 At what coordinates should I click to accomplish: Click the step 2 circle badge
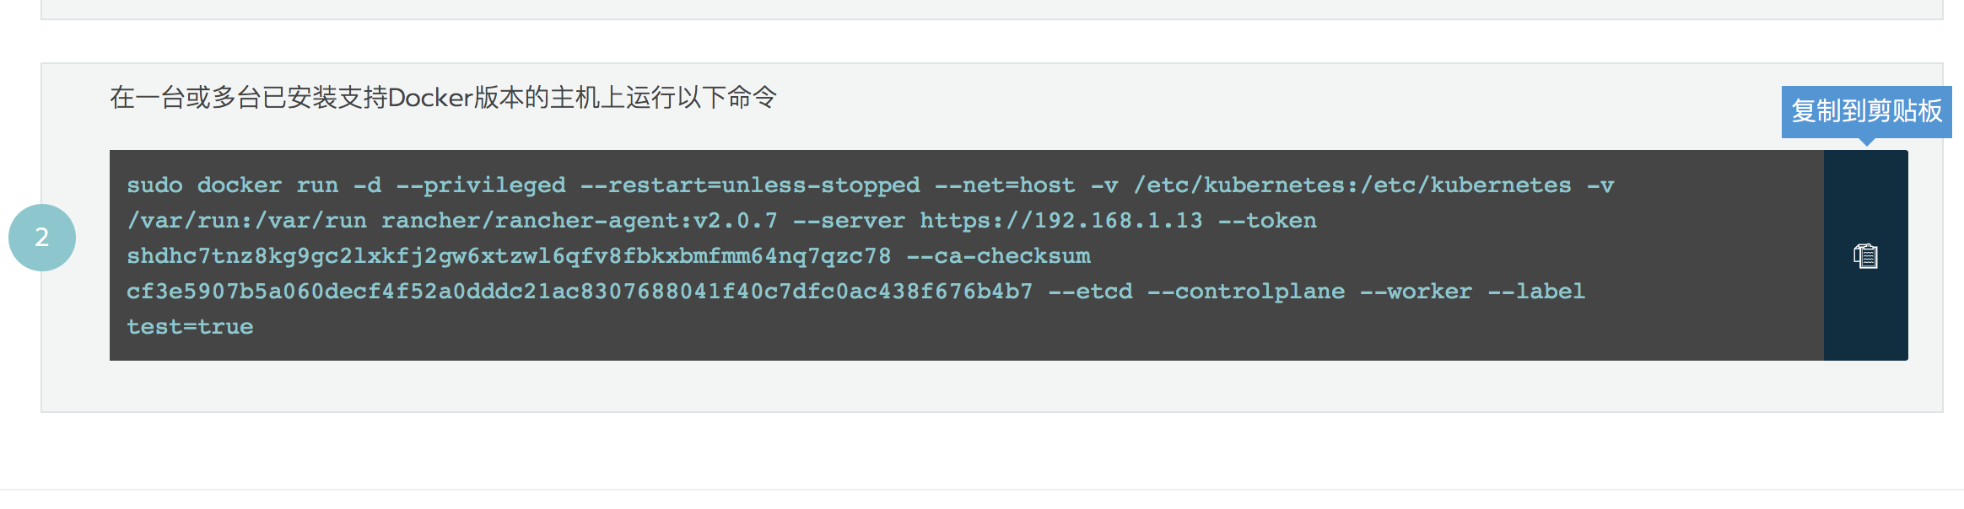point(42,238)
